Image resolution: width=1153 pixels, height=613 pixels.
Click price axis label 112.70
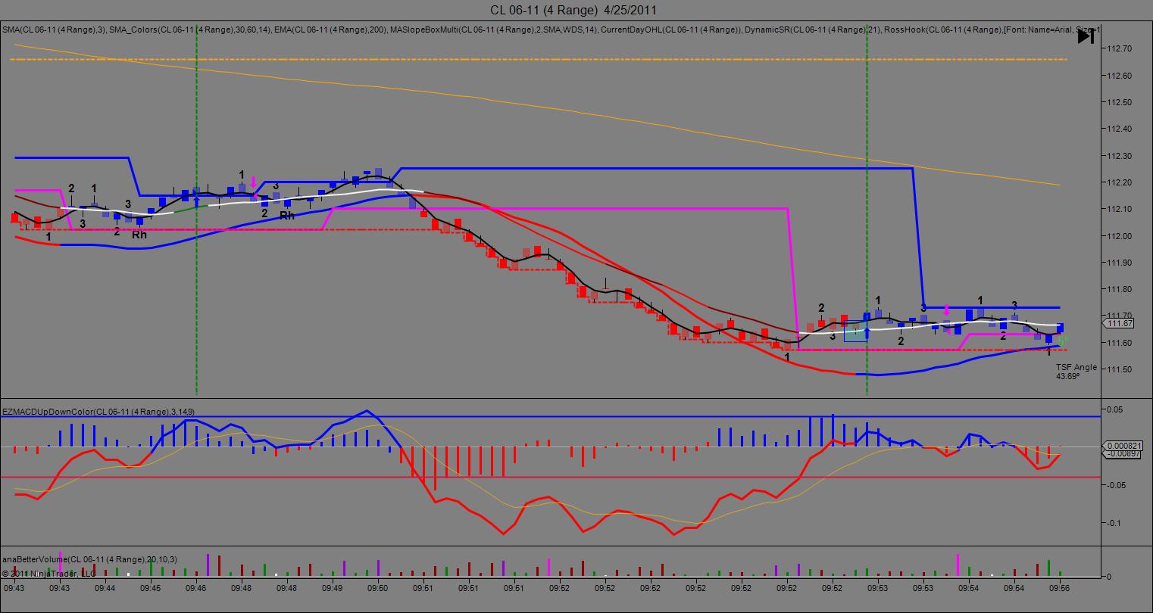pyautogui.click(x=1119, y=48)
